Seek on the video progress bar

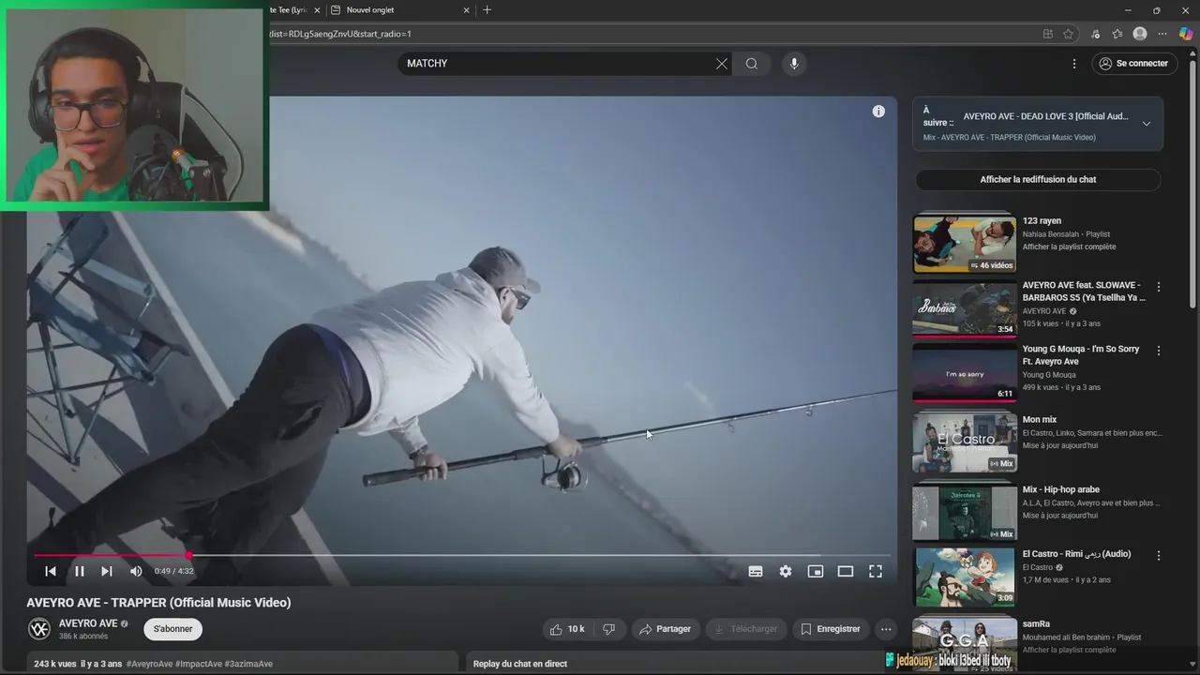coord(462,555)
